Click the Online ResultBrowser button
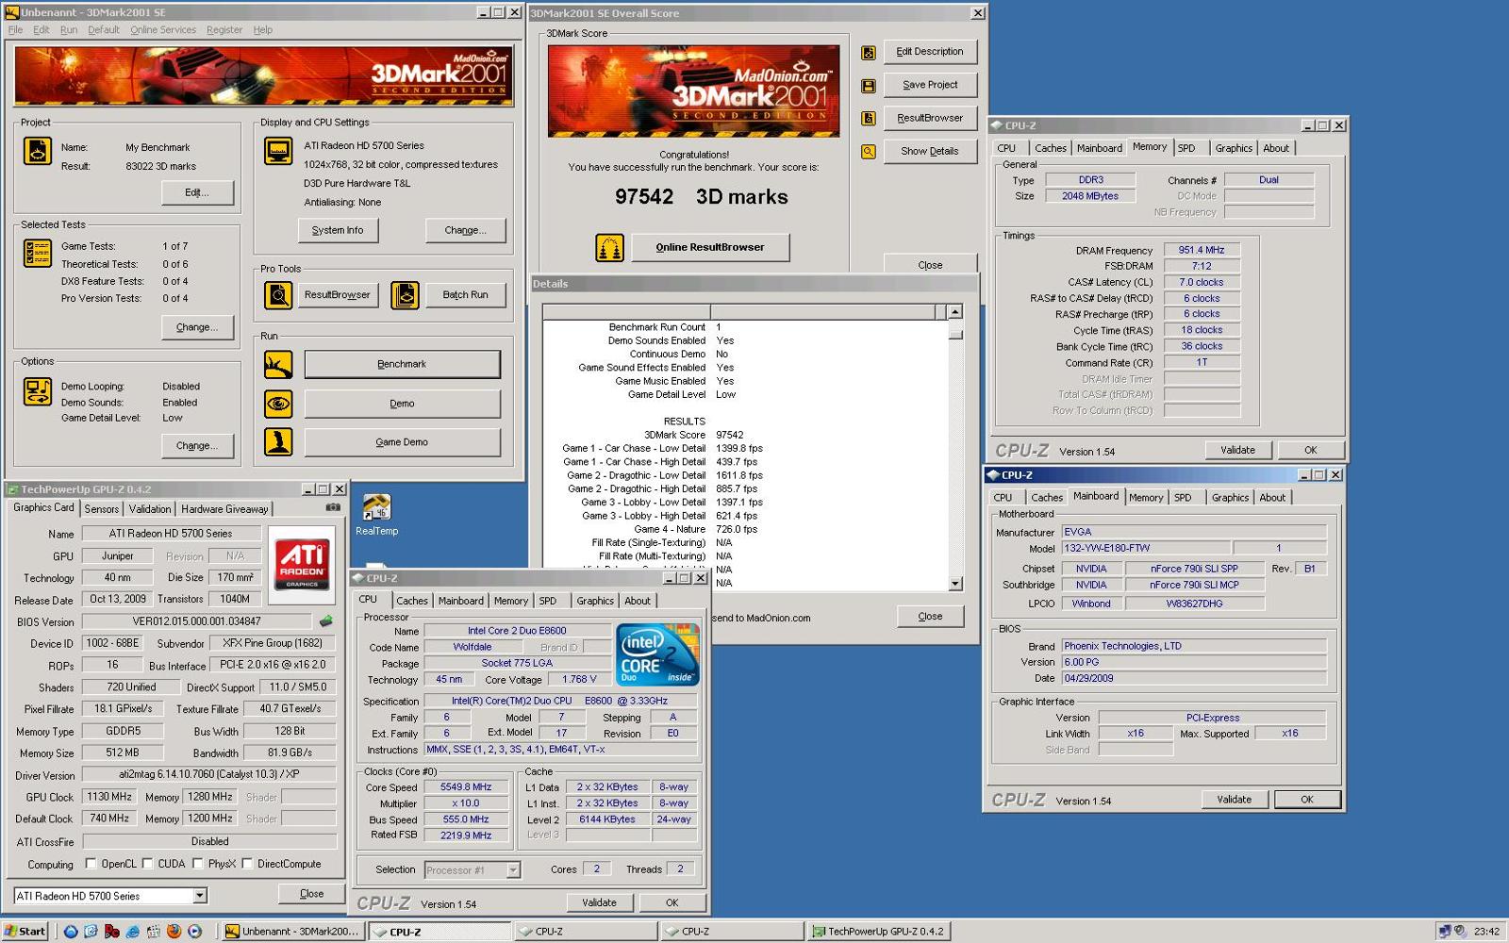The image size is (1509, 943). point(710,247)
